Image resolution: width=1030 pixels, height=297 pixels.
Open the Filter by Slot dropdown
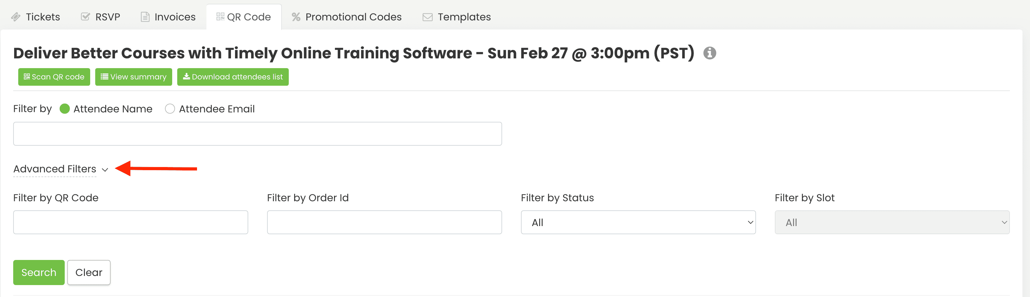[892, 222]
